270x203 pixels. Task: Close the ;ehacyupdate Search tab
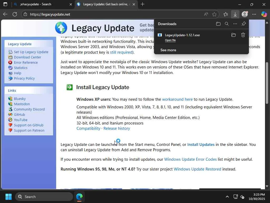pos(71,4)
